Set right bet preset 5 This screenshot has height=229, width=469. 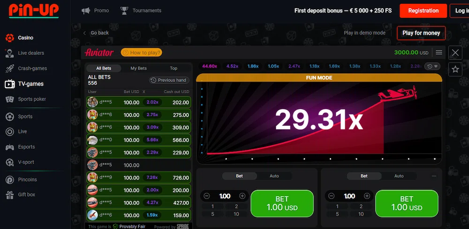pyautogui.click(x=337, y=214)
